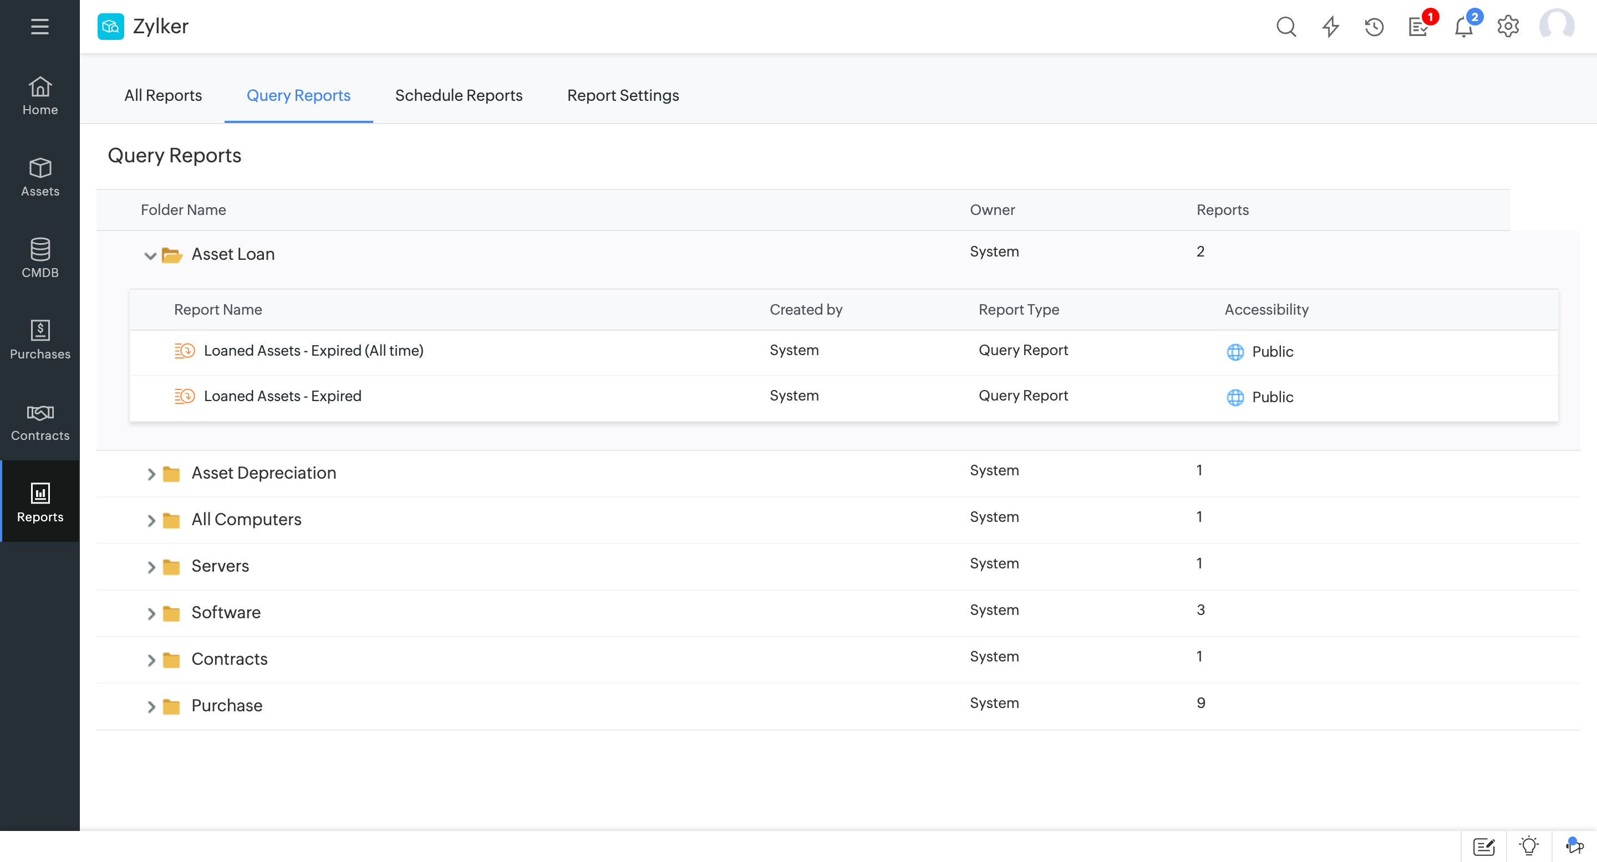The width and height of the screenshot is (1597, 862).
Task: Open Report Settings tab
Action: pyautogui.click(x=622, y=95)
